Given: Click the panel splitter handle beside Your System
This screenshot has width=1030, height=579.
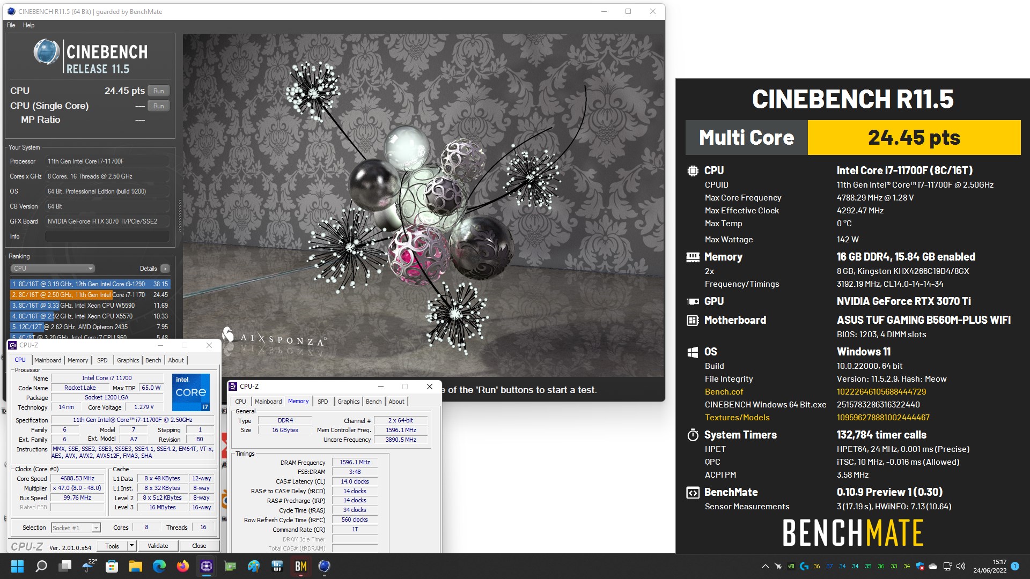Looking at the screenshot, I should (180, 216).
